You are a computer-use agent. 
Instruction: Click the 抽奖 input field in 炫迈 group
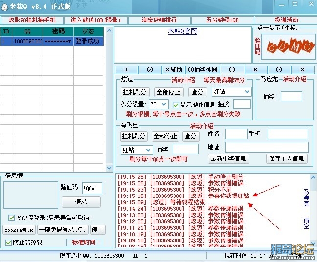(242, 104)
